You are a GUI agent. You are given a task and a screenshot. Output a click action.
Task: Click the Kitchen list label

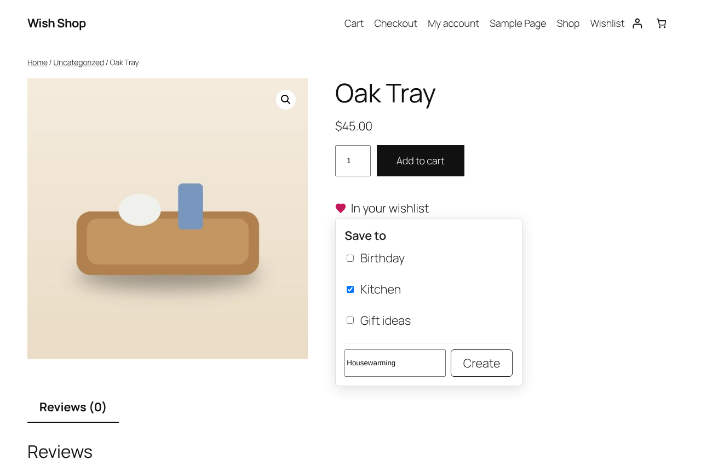point(381,290)
